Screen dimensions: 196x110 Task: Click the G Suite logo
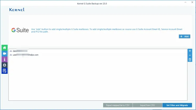(x=20, y=30)
